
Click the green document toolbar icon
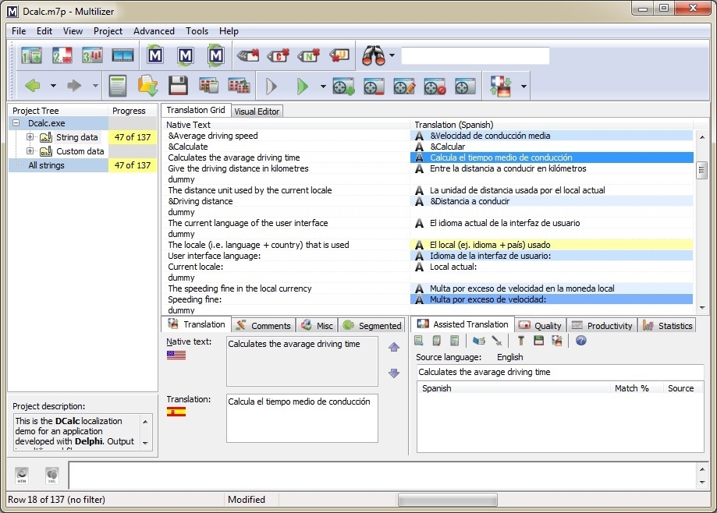point(118,86)
